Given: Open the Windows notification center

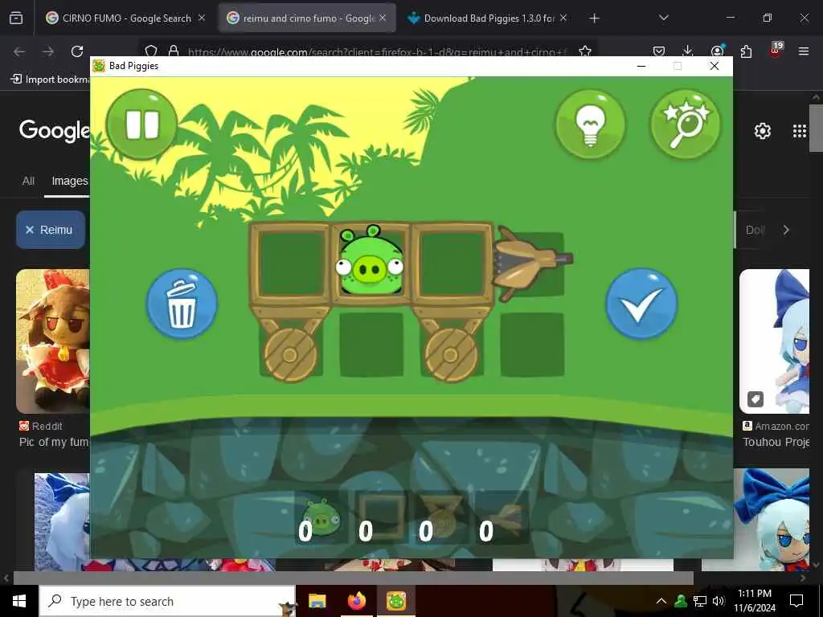Looking at the screenshot, I should [796, 601].
